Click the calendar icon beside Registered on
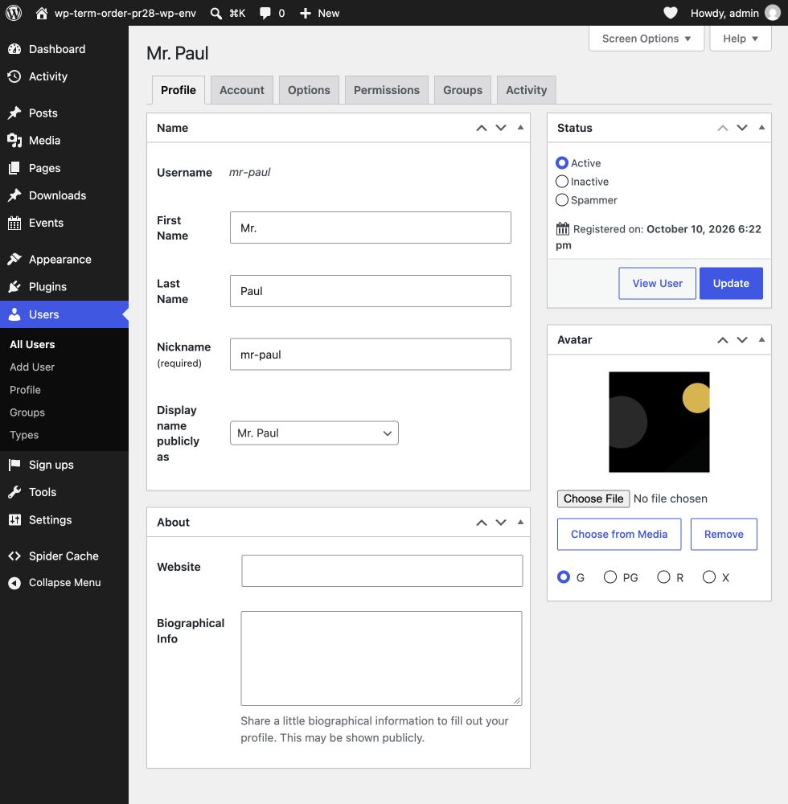The image size is (788, 804). coord(562,228)
